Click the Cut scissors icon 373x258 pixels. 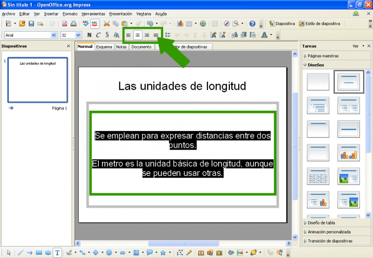(x=107, y=23)
